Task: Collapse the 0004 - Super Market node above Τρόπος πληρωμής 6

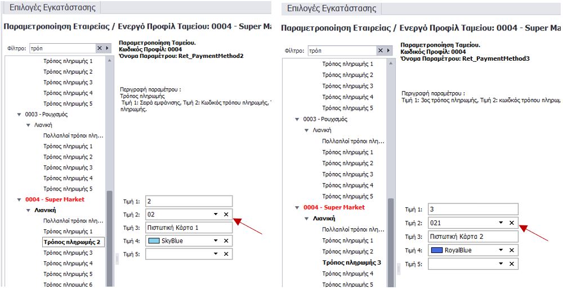Action: pyautogui.click(x=19, y=200)
